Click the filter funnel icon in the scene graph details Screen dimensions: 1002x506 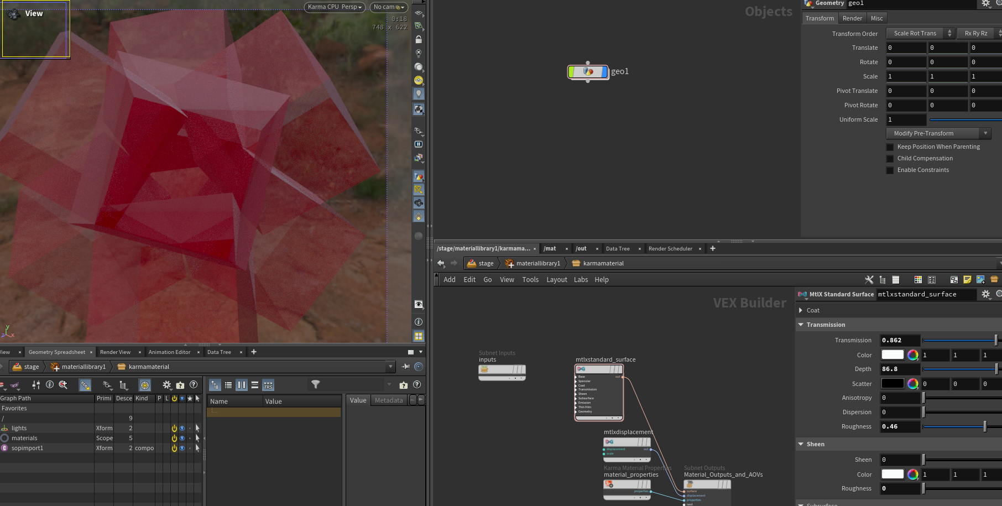(315, 384)
